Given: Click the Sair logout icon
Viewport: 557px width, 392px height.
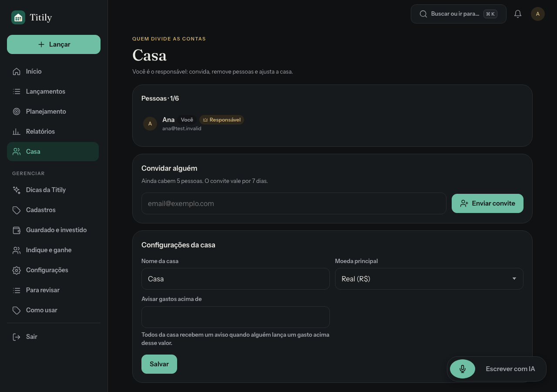Looking at the screenshot, I should point(17,337).
